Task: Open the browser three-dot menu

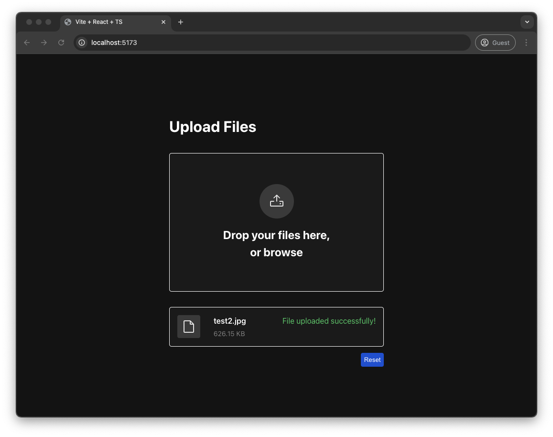Action: 526,43
